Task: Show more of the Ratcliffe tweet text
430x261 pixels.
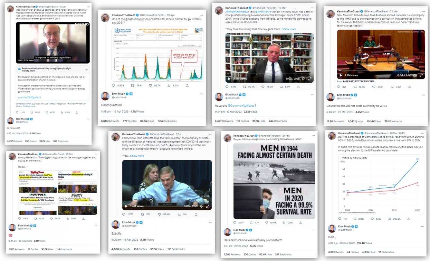Action: [x=137, y=156]
